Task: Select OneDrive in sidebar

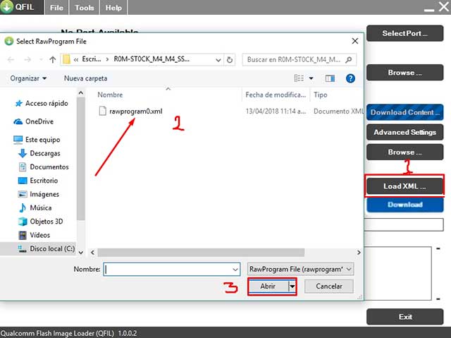Action: point(34,121)
